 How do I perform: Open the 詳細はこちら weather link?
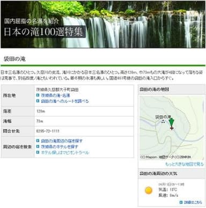coord(193,202)
